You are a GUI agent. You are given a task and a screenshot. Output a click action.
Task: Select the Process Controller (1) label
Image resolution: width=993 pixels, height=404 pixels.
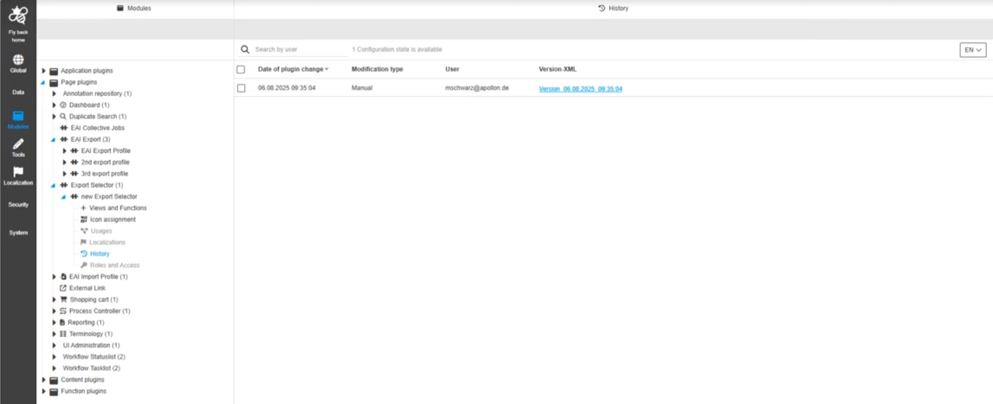[x=99, y=311]
